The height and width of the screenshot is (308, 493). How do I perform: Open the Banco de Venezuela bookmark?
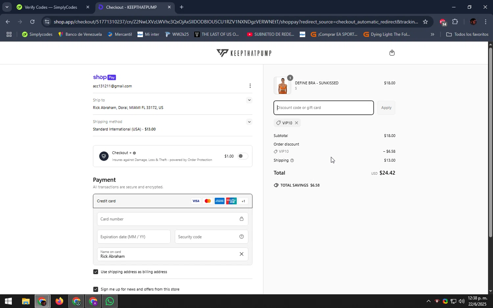pyautogui.click(x=80, y=34)
